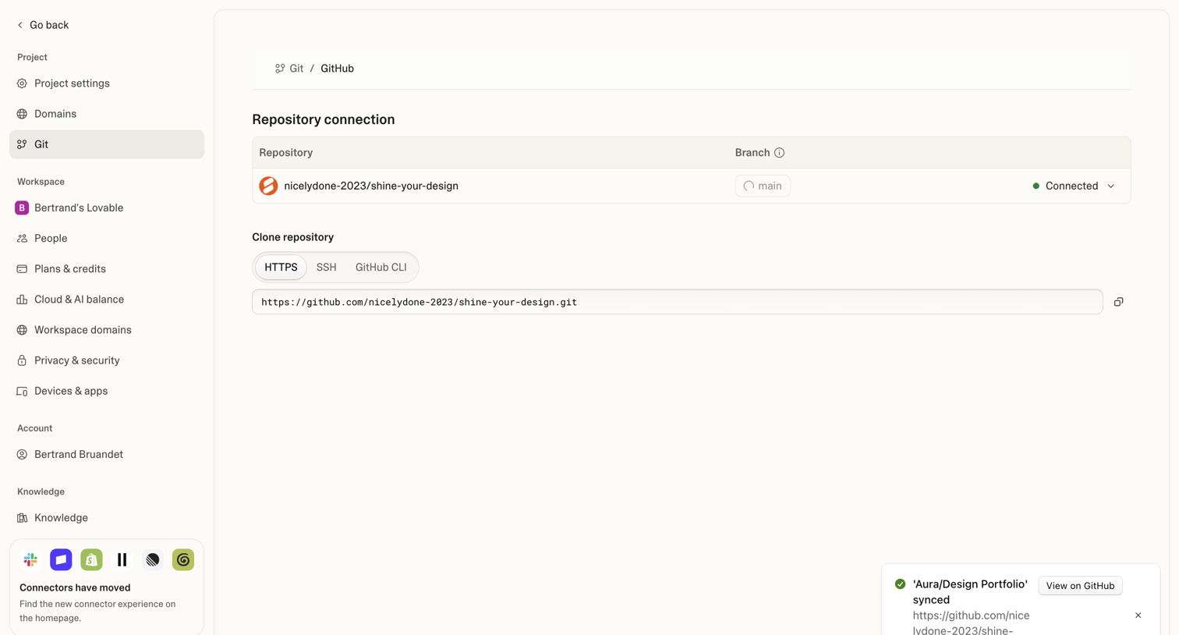Open the Plans & credits page
This screenshot has height=635, width=1179.
pos(107,269)
